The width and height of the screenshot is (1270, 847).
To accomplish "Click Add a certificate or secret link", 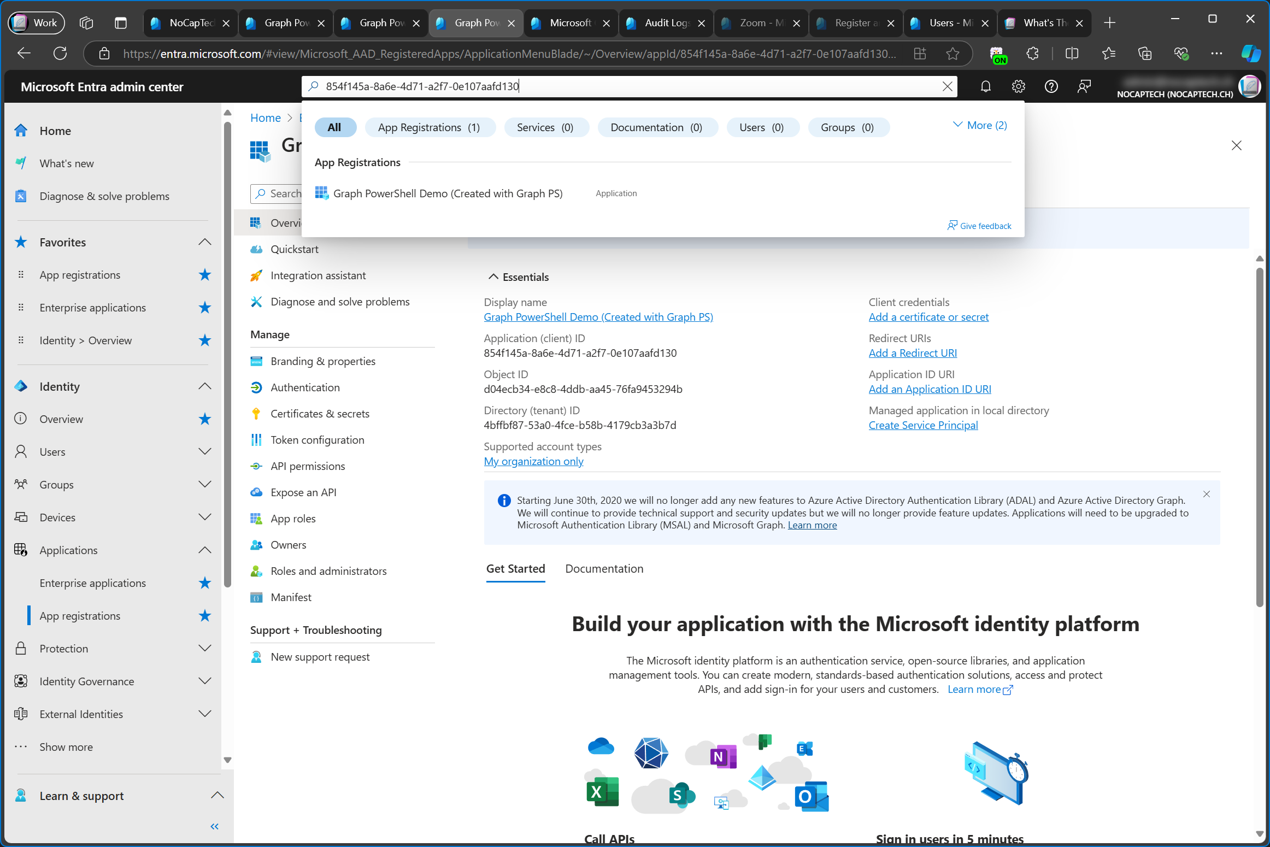I will 928,317.
